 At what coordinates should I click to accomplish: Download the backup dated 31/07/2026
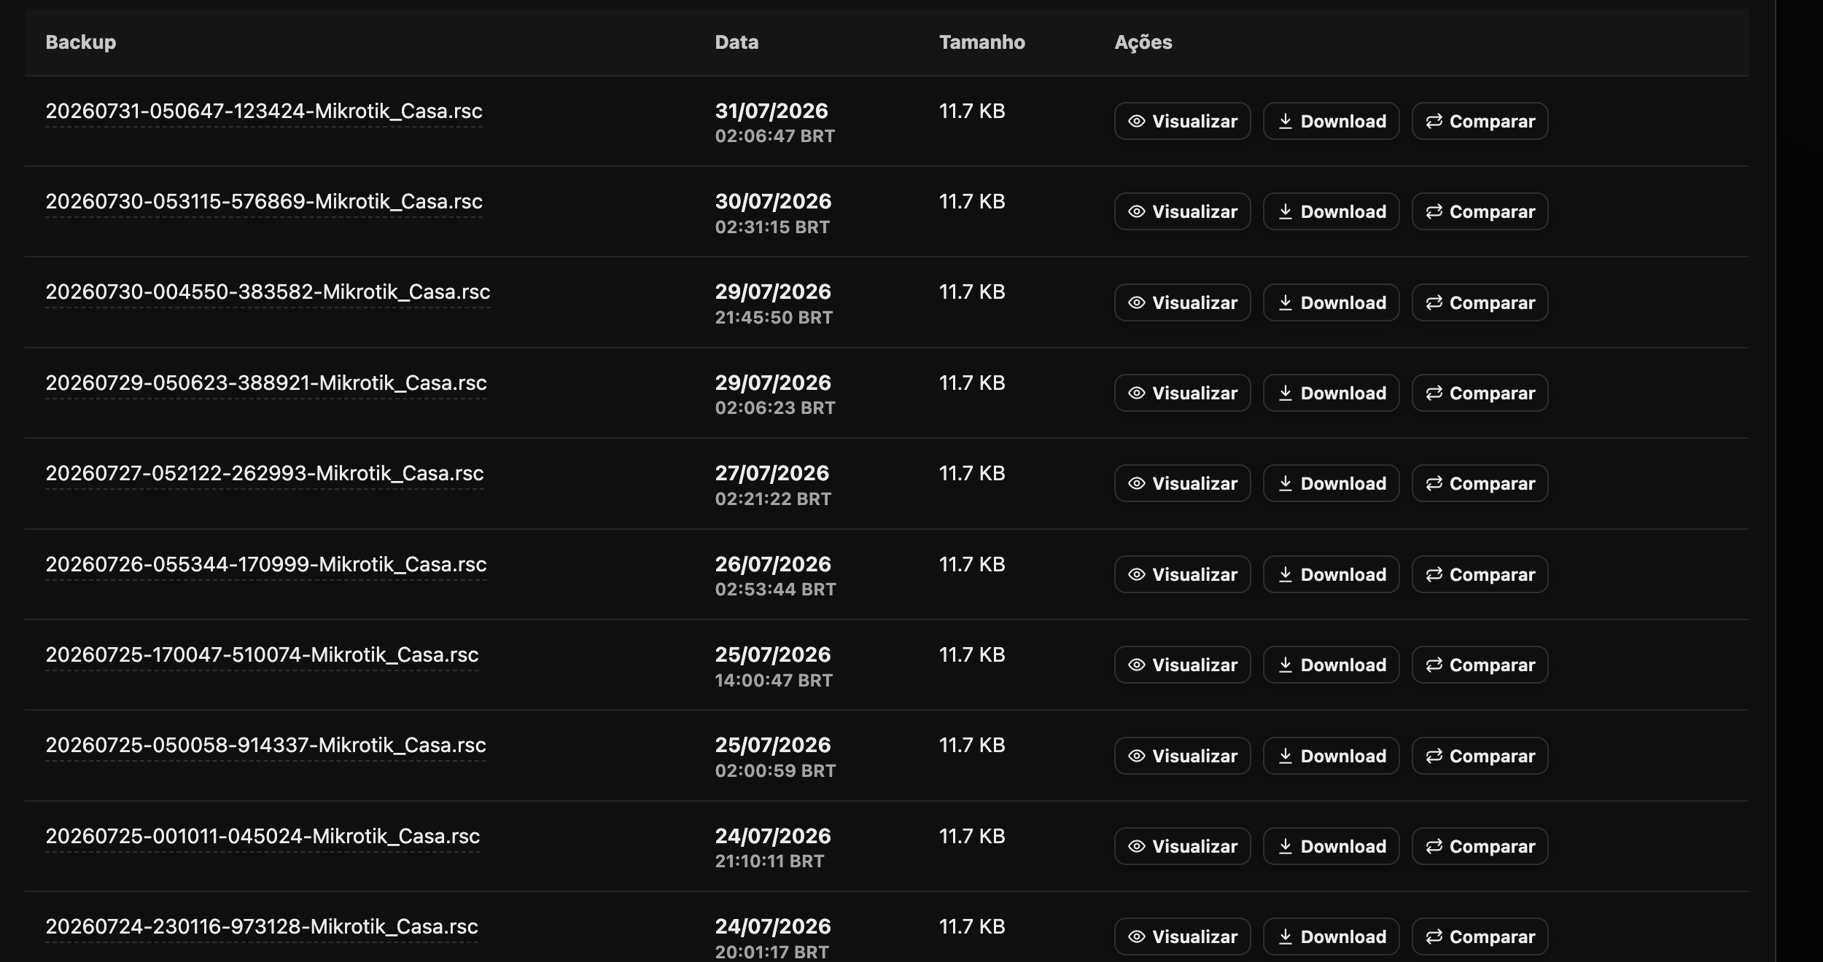1331,121
